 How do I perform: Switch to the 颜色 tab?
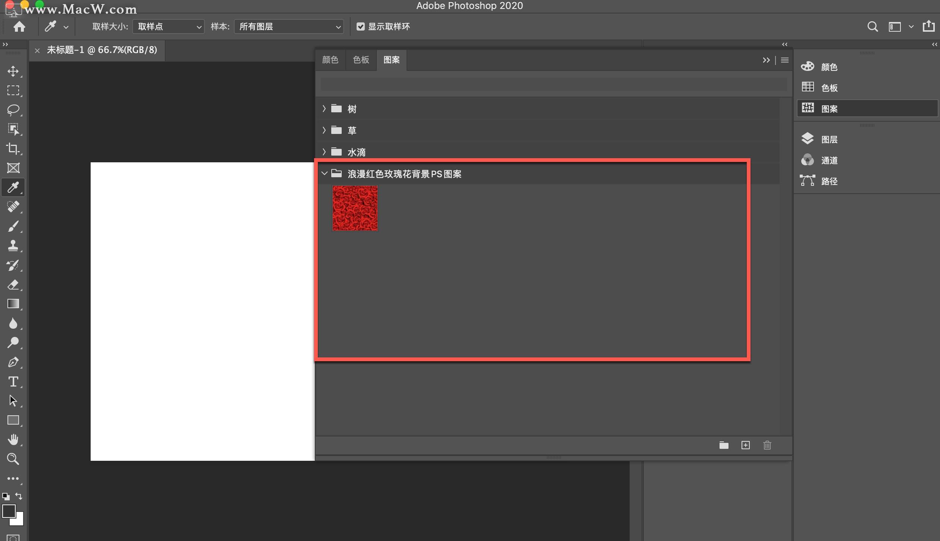(330, 60)
